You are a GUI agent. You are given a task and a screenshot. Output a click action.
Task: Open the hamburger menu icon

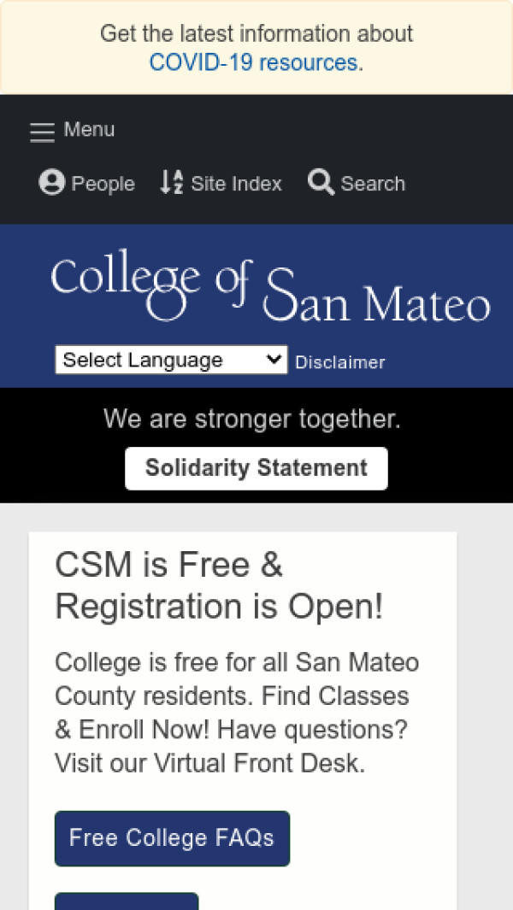[x=41, y=132]
